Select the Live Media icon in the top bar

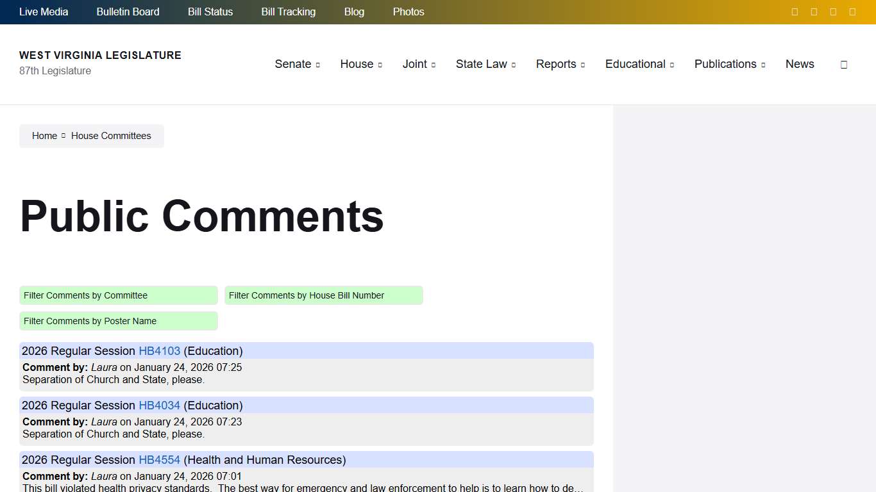(x=43, y=12)
